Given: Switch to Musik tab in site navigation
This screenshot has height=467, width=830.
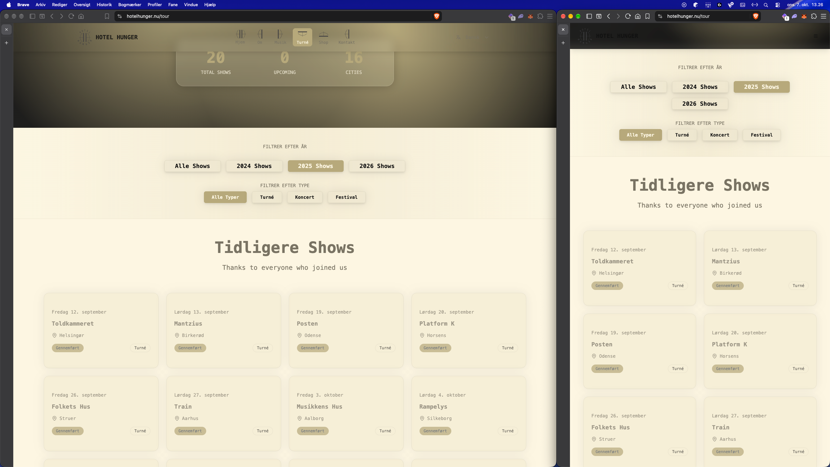Looking at the screenshot, I should 280,37.
